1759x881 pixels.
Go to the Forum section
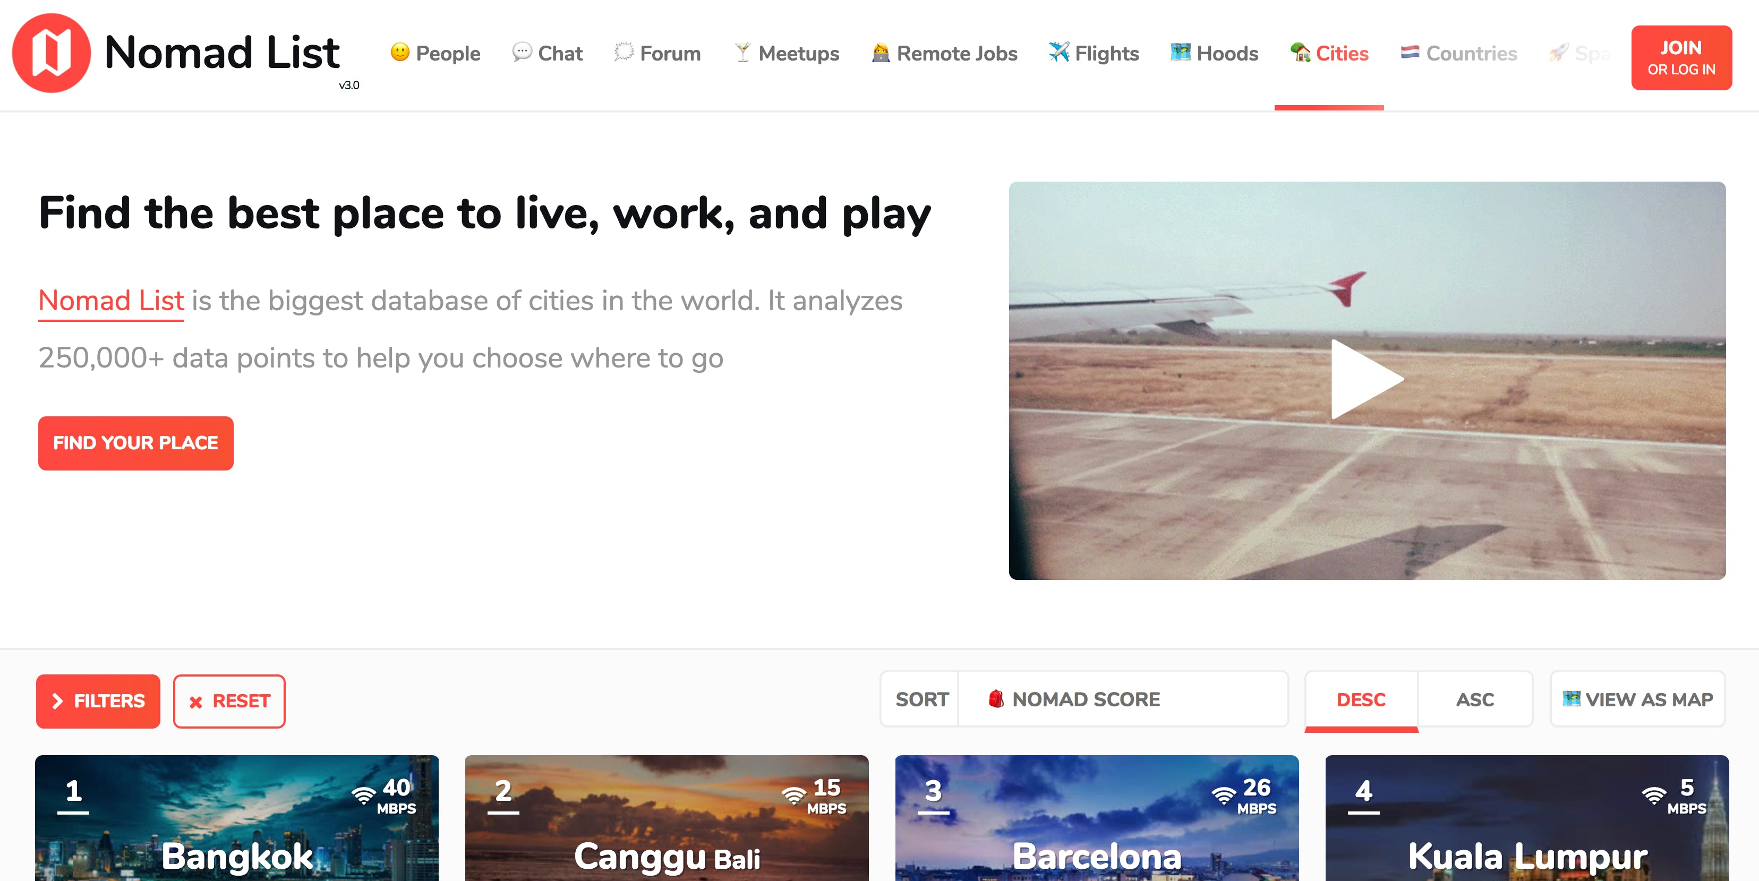(658, 53)
